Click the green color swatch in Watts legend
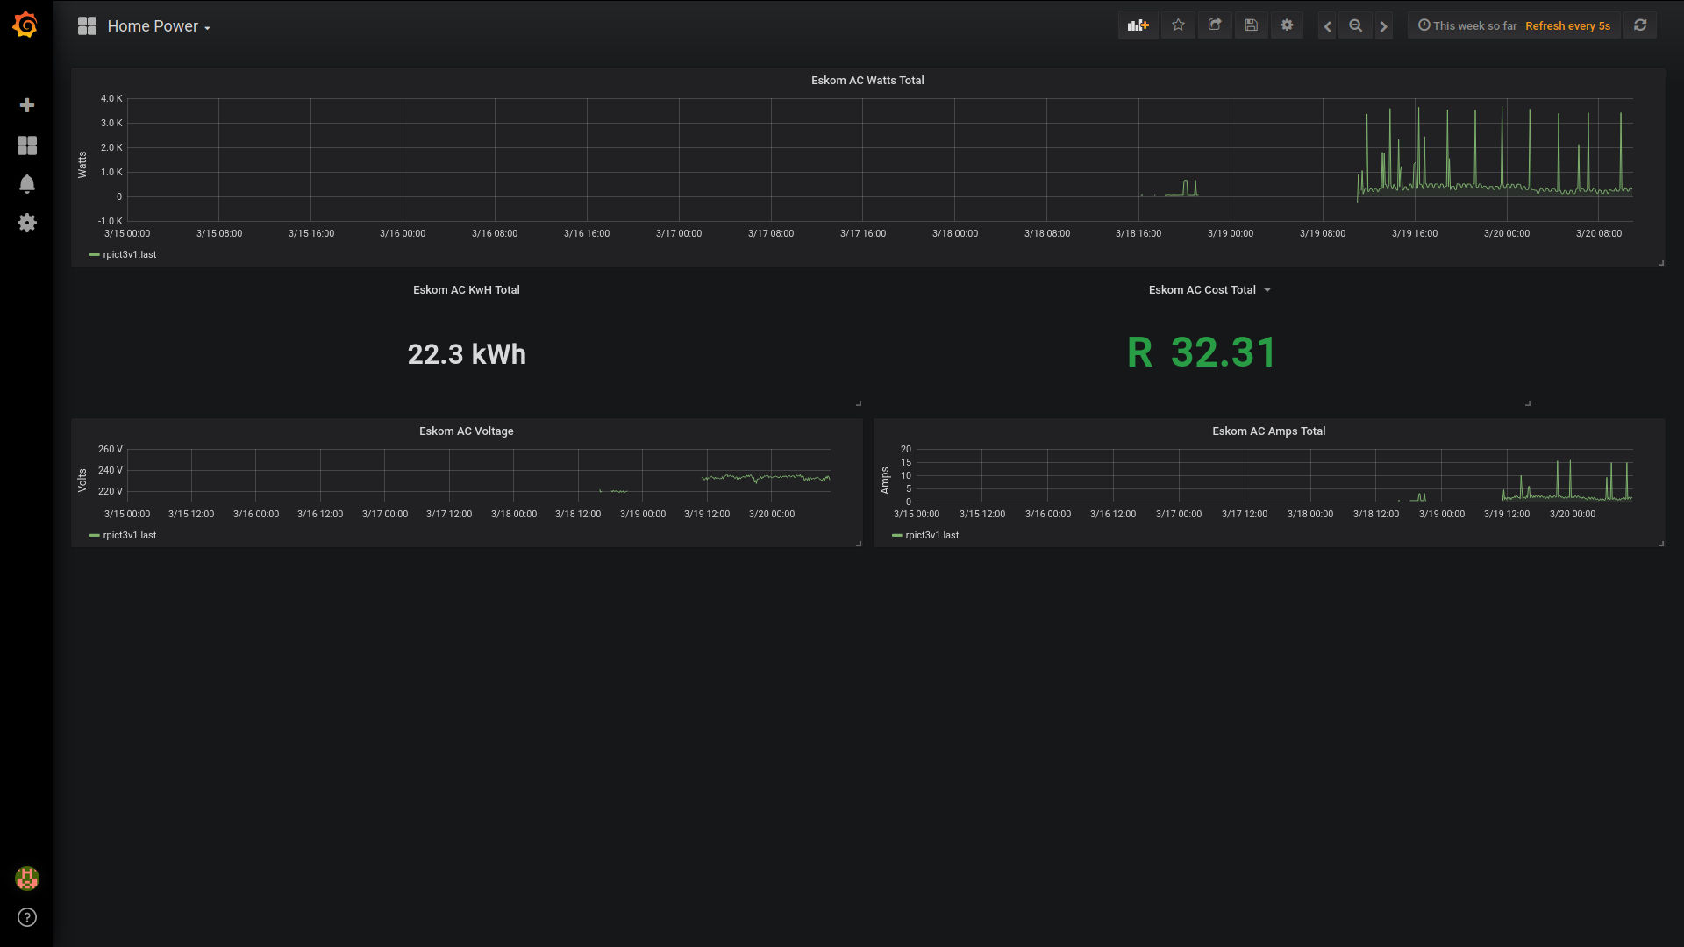 click(x=94, y=254)
